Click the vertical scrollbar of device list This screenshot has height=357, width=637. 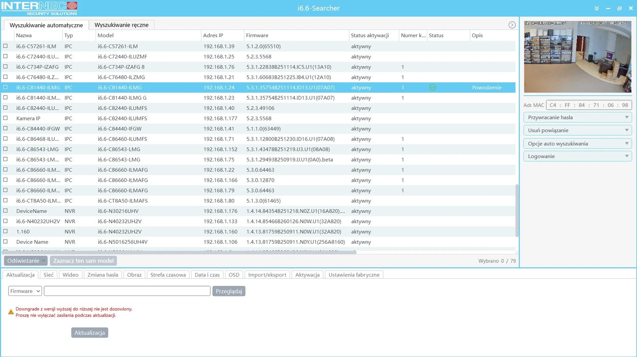[517, 210]
